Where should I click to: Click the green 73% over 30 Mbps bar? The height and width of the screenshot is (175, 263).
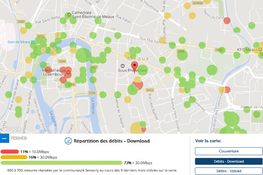62,163
